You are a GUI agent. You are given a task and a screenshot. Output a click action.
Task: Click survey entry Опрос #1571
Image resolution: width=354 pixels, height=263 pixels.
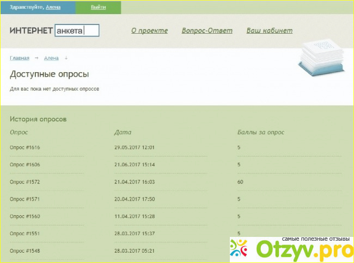pyautogui.click(x=25, y=199)
